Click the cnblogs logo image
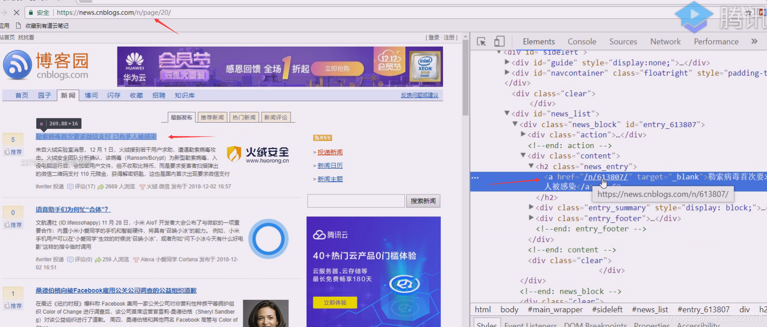Screen dimensions: 767x327 [x=46, y=66]
